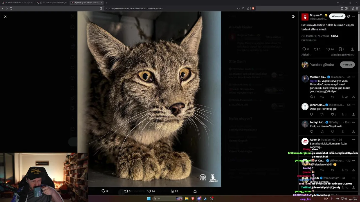Open a new browser tab with plus
The width and height of the screenshot is (360, 202).
(x=107, y=3)
